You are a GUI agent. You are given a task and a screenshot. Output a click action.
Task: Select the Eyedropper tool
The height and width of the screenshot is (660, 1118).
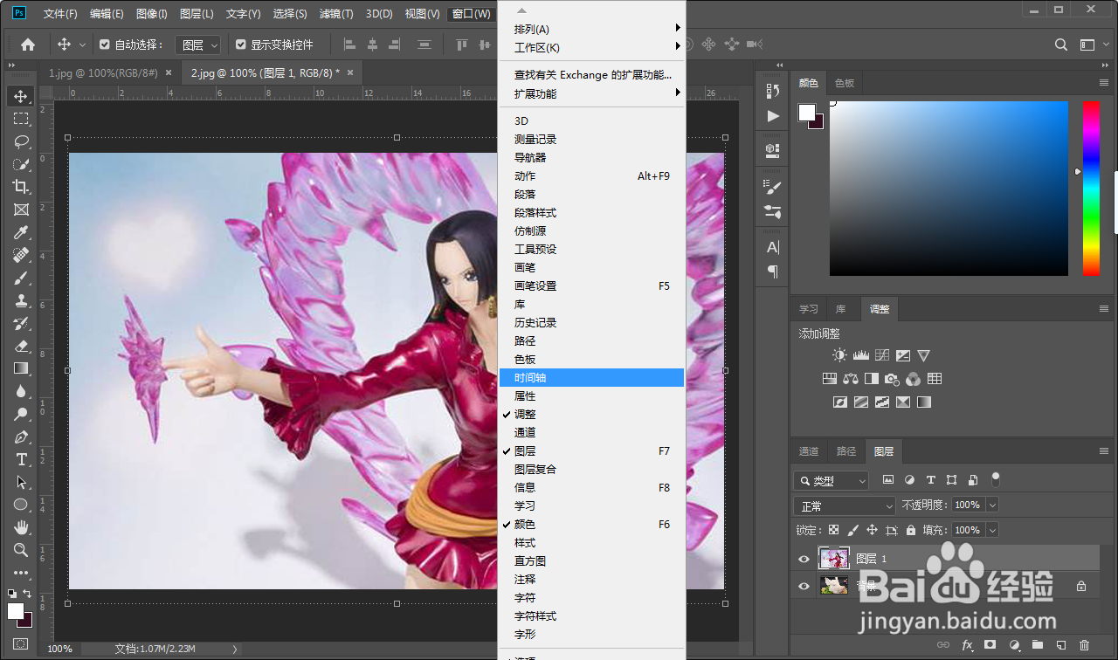[21, 232]
